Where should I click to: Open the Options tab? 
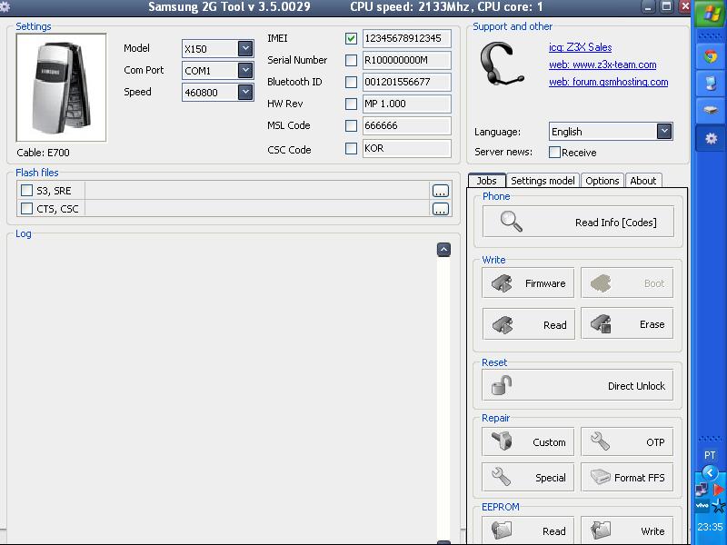(602, 180)
